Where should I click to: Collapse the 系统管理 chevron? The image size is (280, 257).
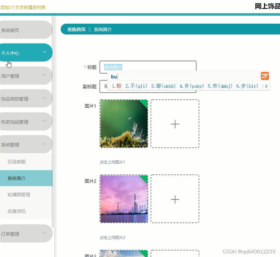click(x=44, y=144)
